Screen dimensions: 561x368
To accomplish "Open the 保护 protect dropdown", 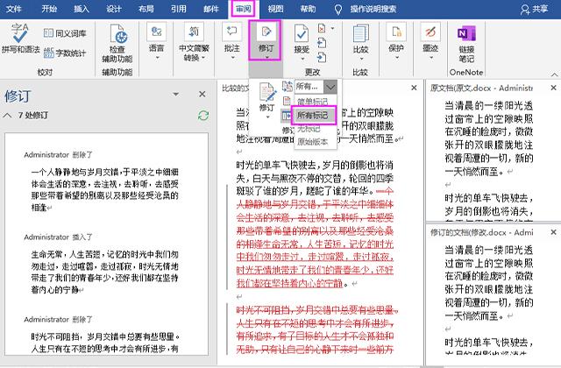I will 396,41.
